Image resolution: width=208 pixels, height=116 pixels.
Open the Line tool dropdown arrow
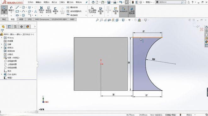point(20,8)
